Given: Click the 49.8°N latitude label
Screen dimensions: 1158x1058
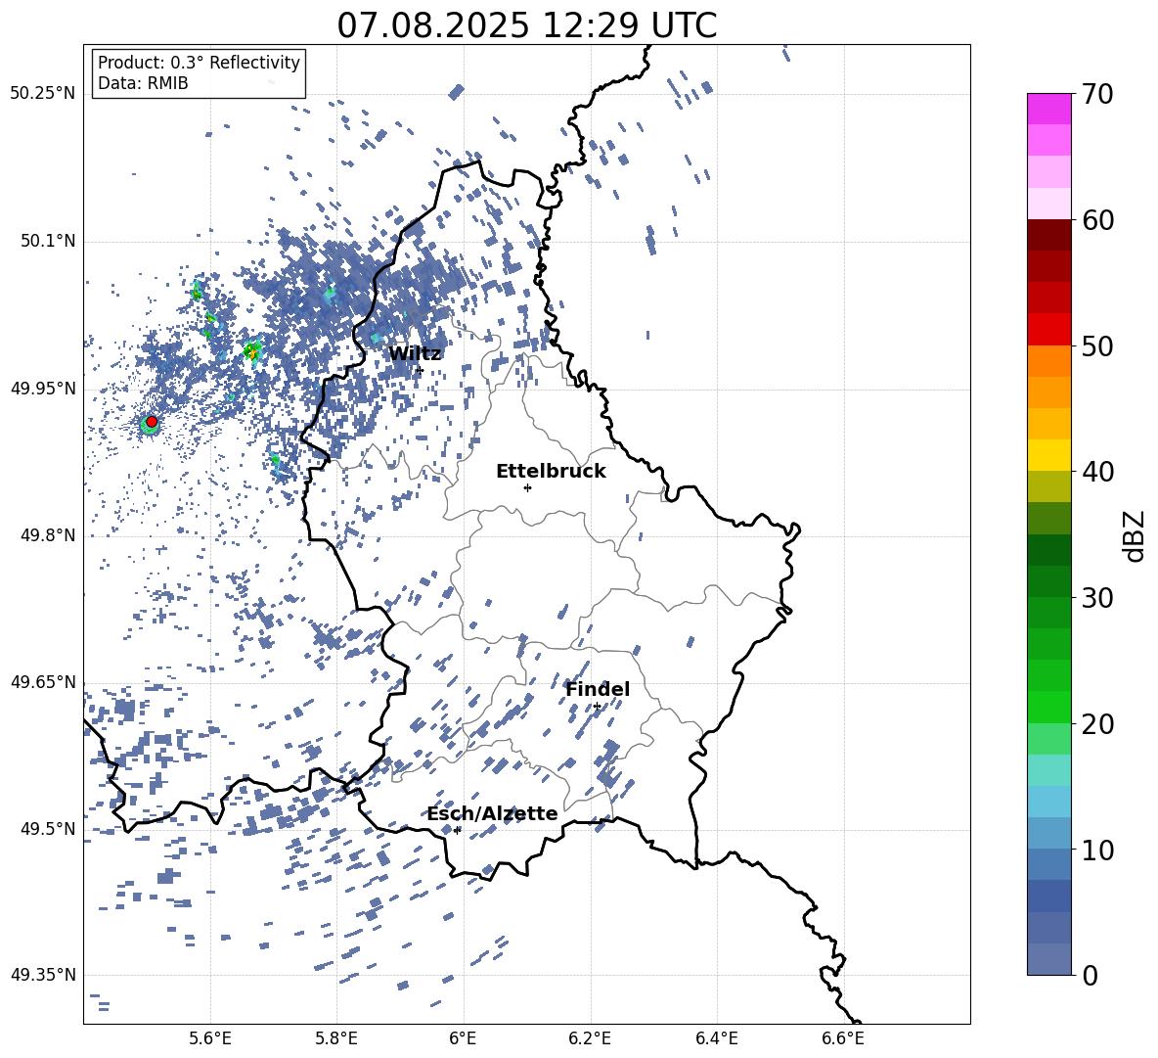Looking at the screenshot, I should pyautogui.click(x=48, y=535).
